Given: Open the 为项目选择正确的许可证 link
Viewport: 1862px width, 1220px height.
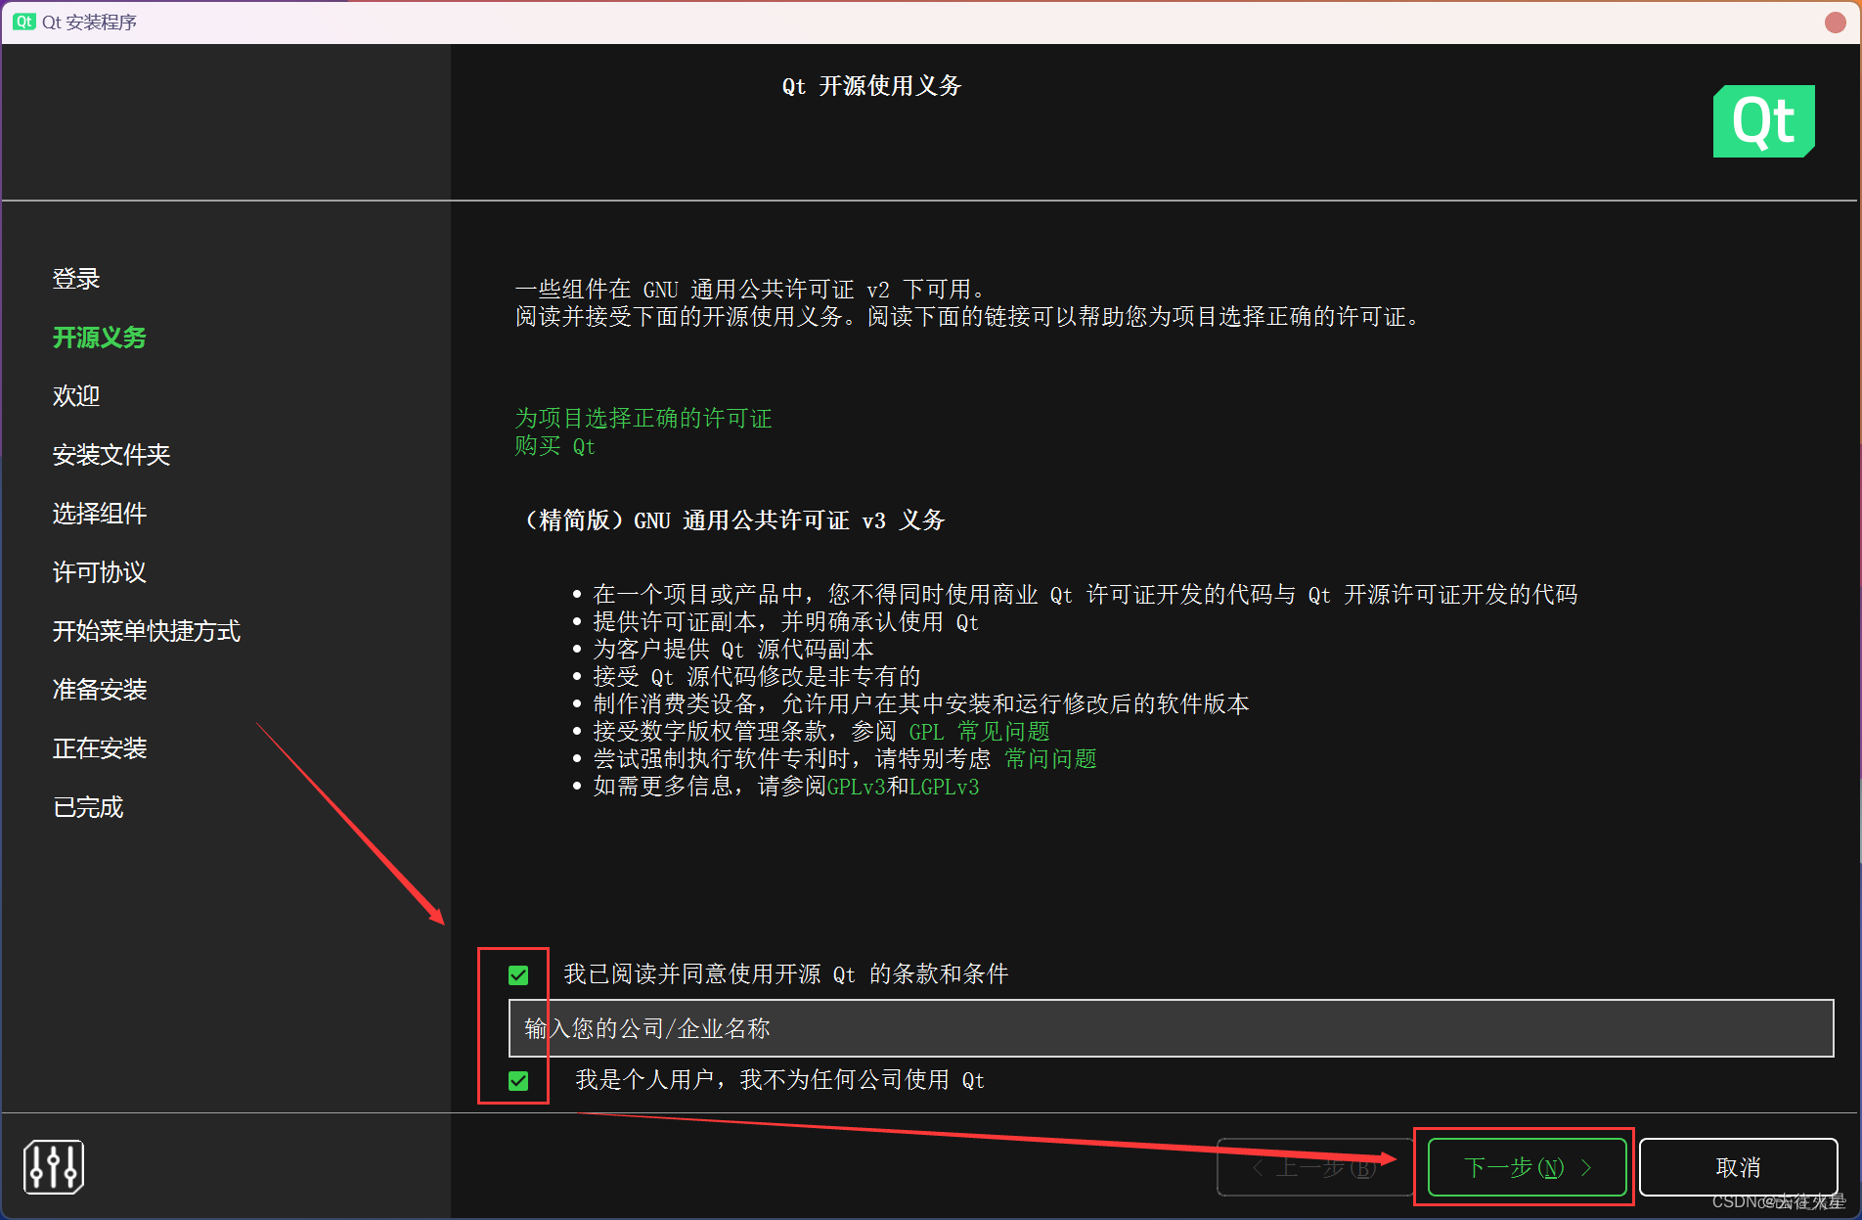Looking at the screenshot, I should [x=643, y=419].
